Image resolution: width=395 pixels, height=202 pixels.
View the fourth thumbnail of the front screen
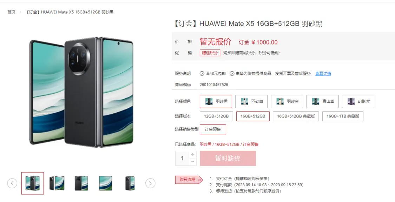tap(106, 183)
